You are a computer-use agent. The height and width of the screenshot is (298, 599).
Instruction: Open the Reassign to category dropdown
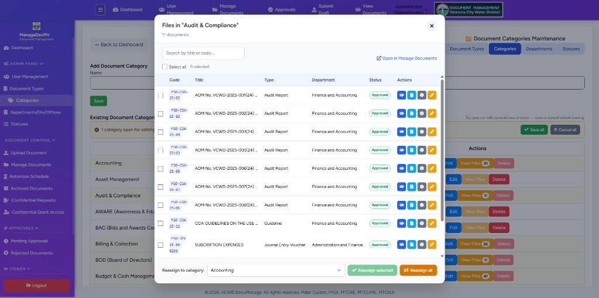click(x=276, y=270)
